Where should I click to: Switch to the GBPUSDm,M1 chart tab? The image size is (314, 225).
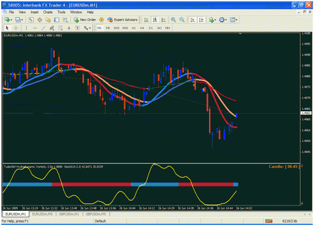pyautogui.click(x=69, y=214)
